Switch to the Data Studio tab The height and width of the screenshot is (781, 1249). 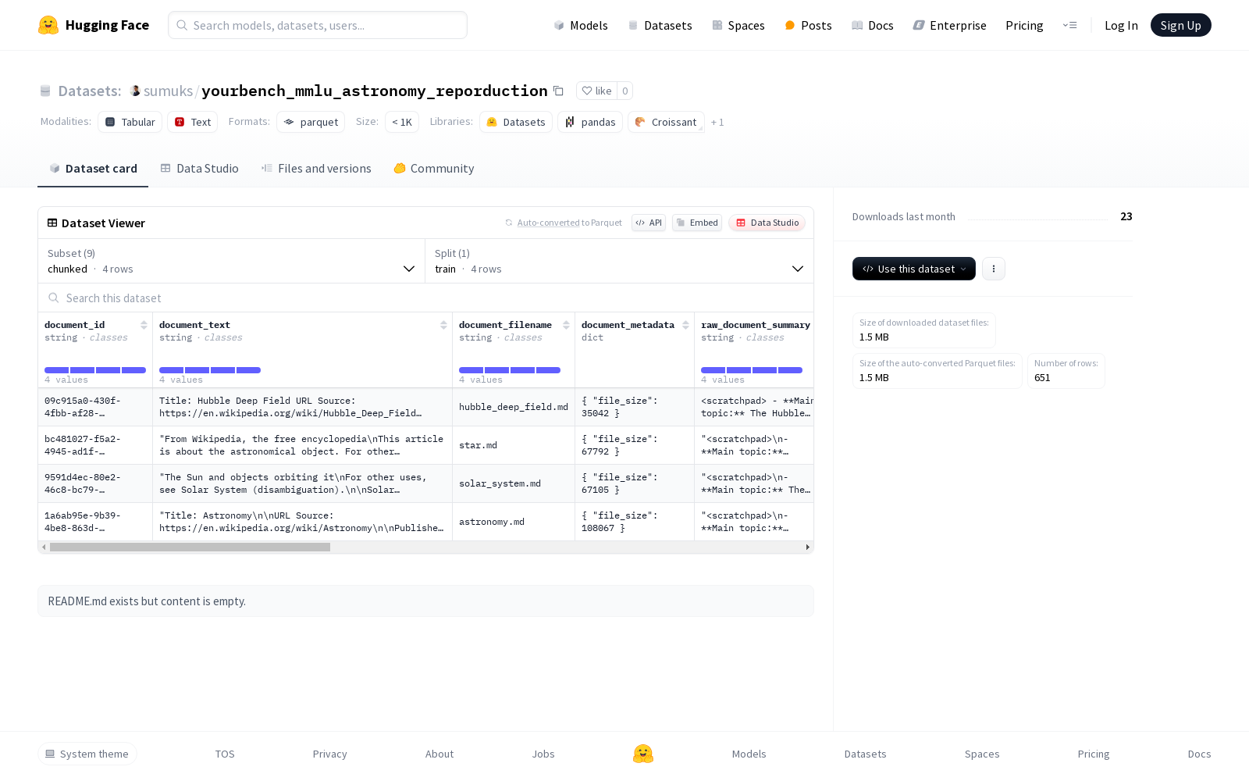tap(200, 169)
